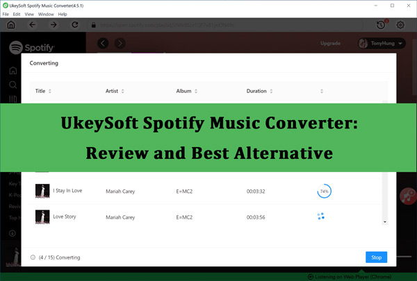Open the TonyHung account dropdown
The height and width of the screenshot is (281, 417).
click(x=382, y=43)
